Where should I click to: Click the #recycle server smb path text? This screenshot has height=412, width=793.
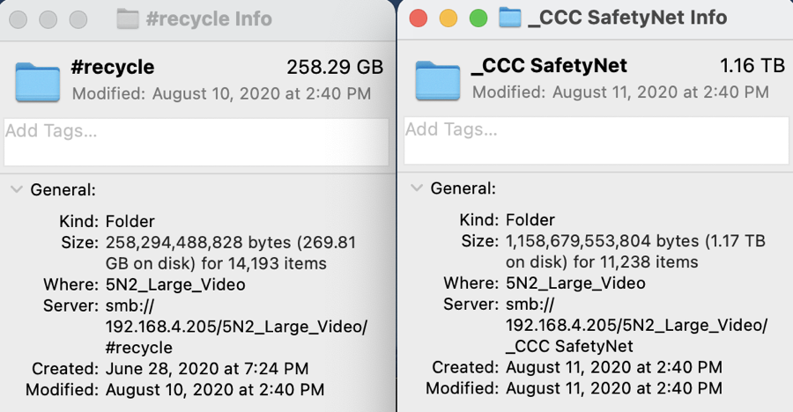[x=236, y=327]
